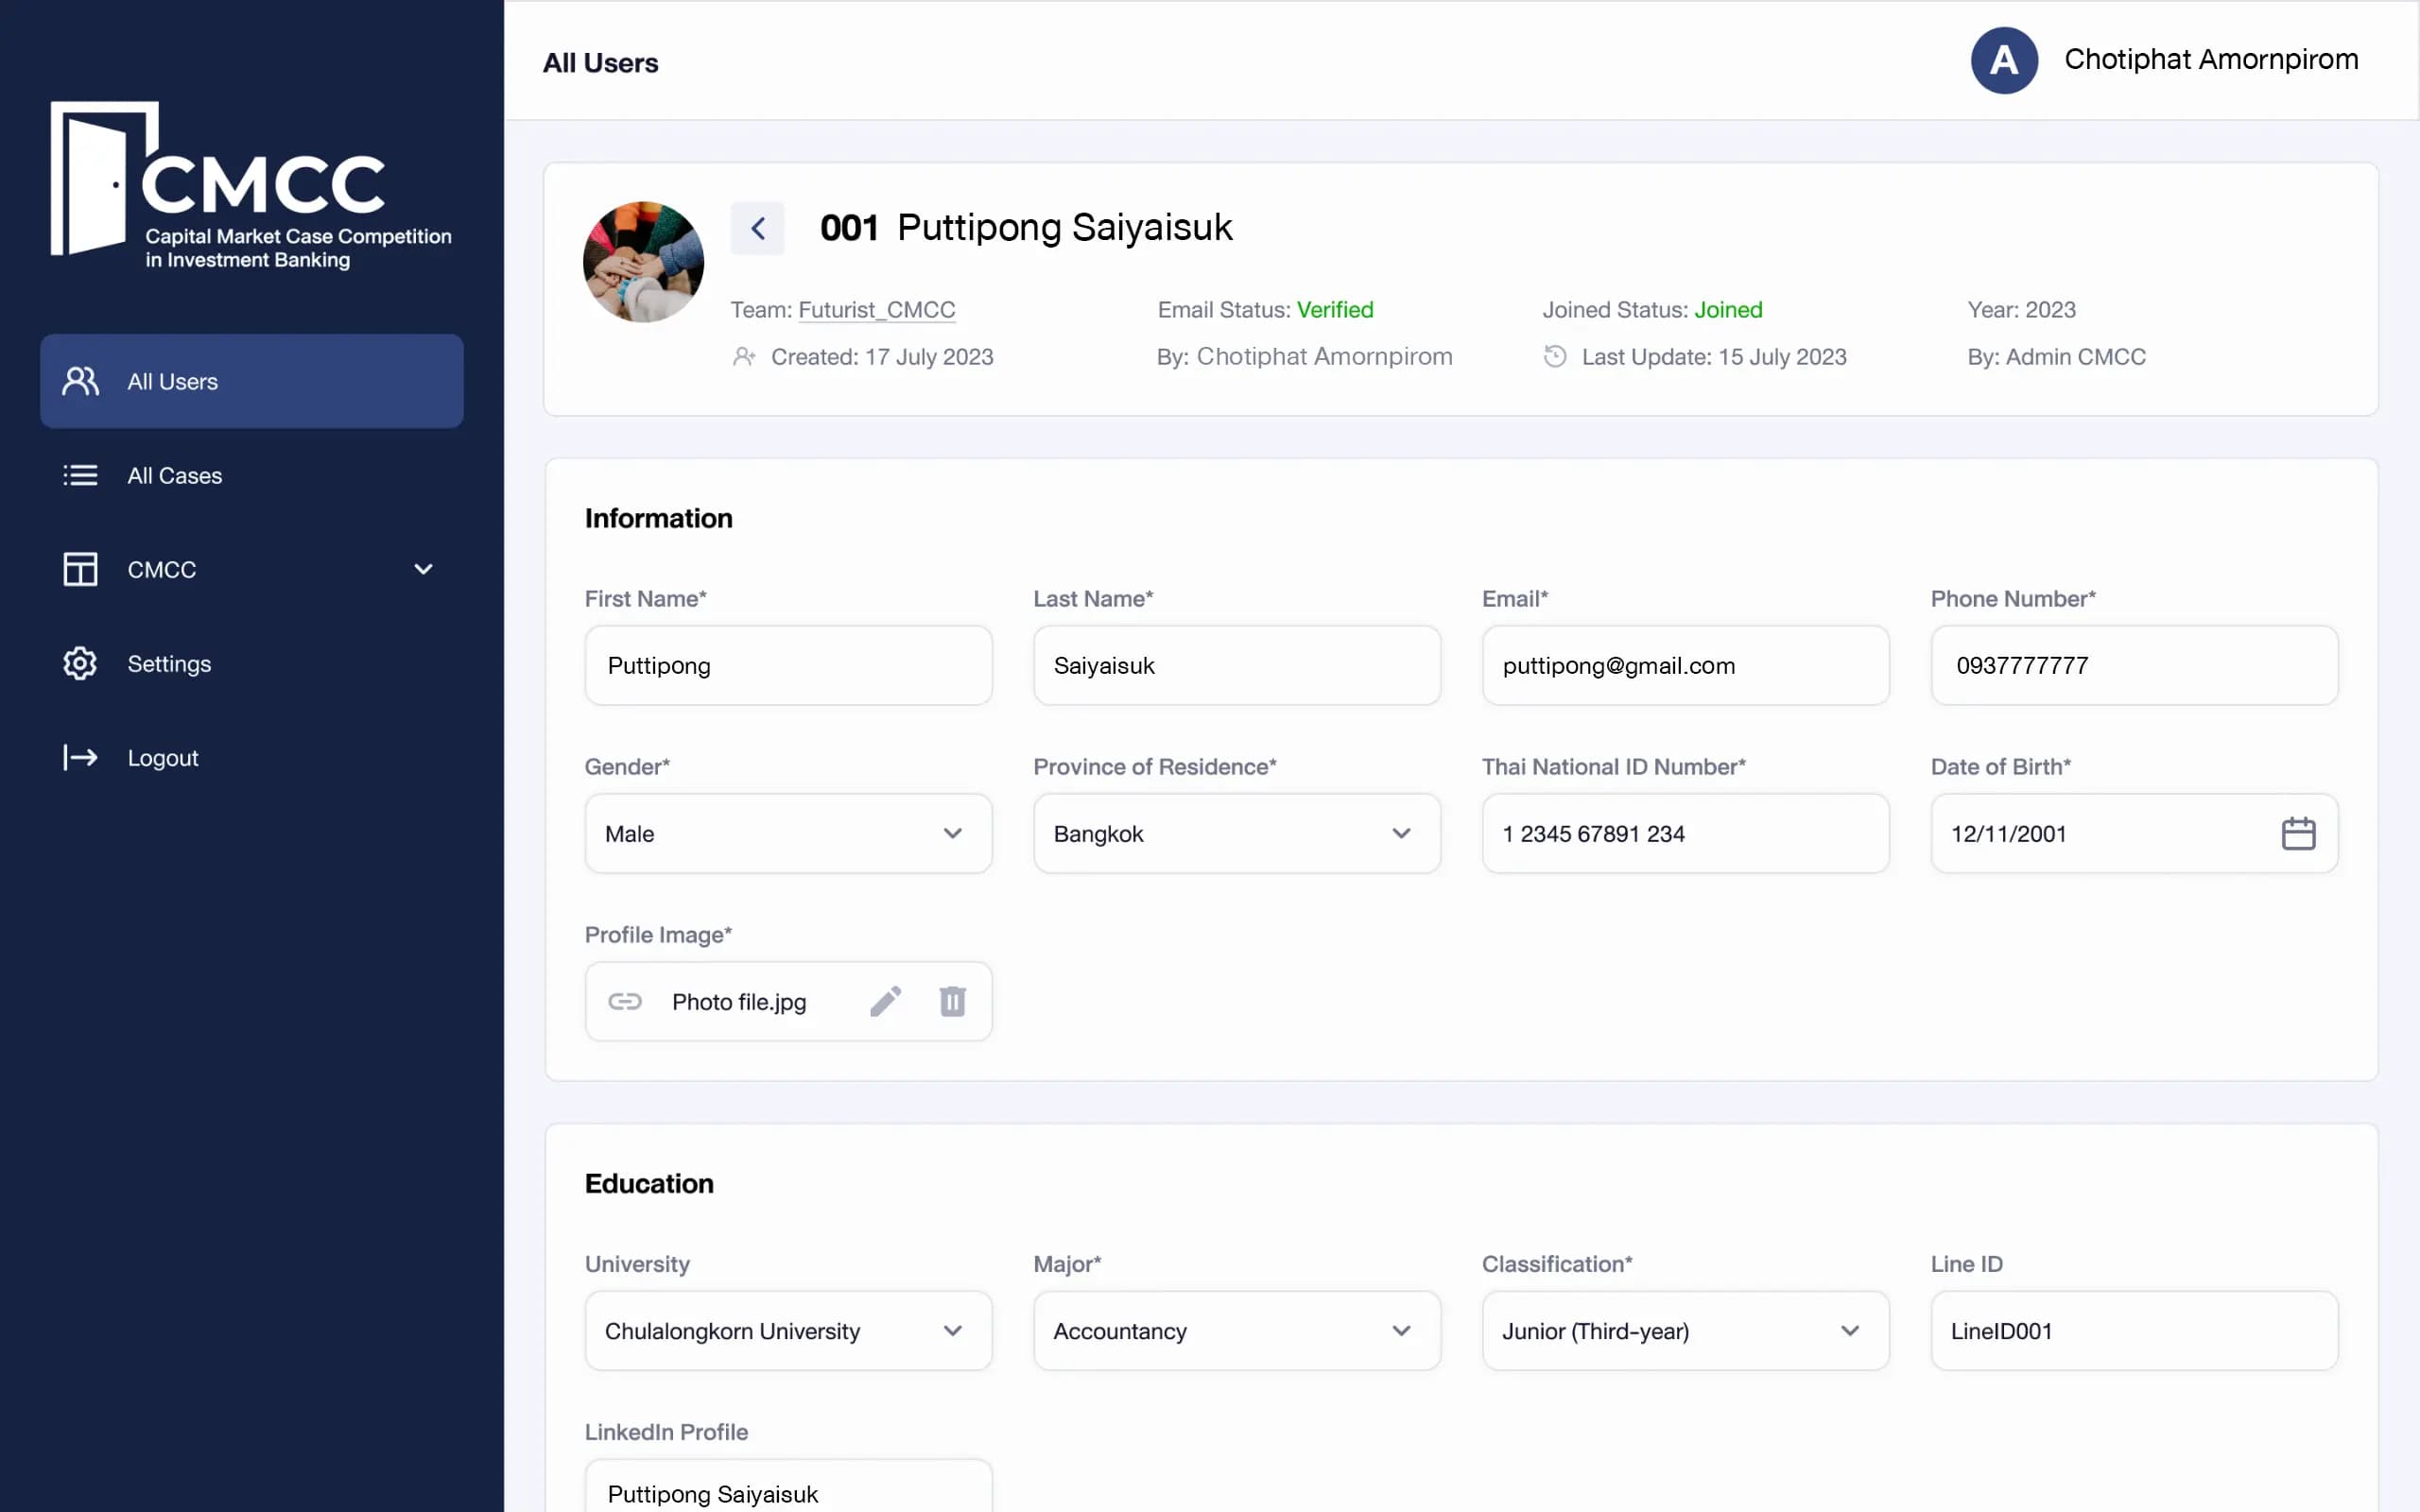Click the CMCC logo in the sidebar

(250, 185)
